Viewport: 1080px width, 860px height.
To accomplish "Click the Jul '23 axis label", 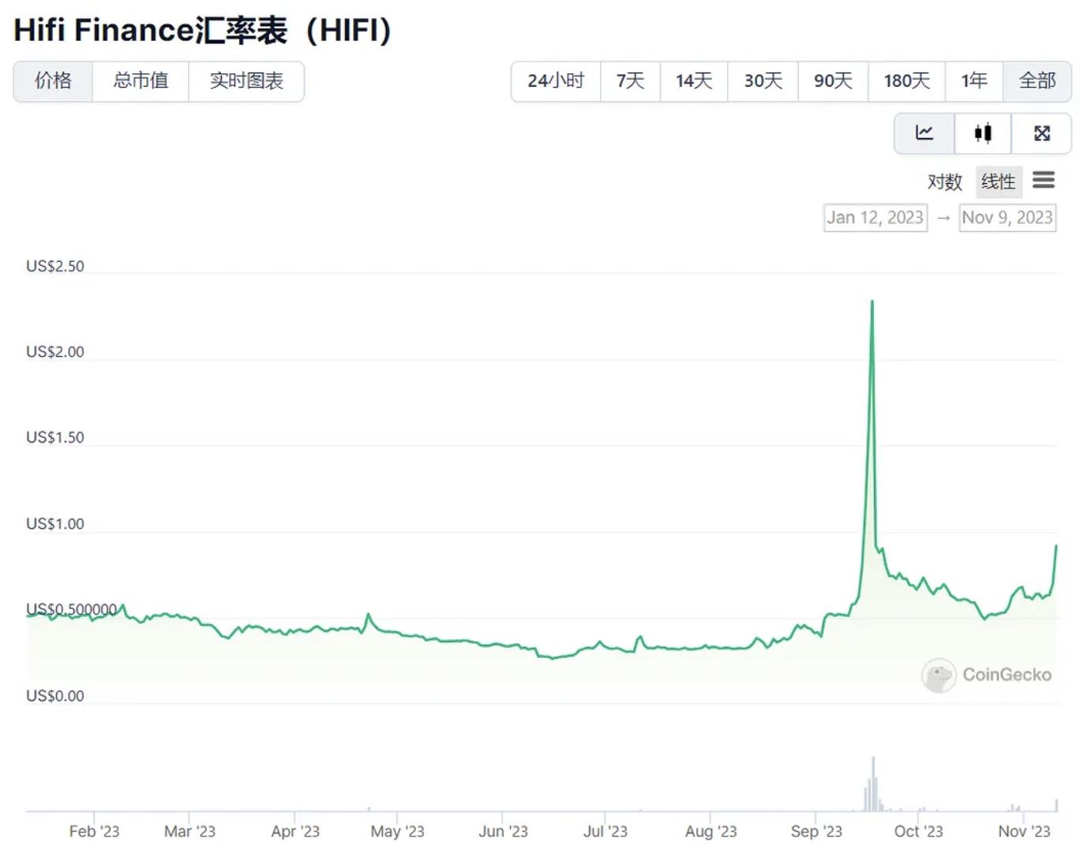I will (605, 832).
